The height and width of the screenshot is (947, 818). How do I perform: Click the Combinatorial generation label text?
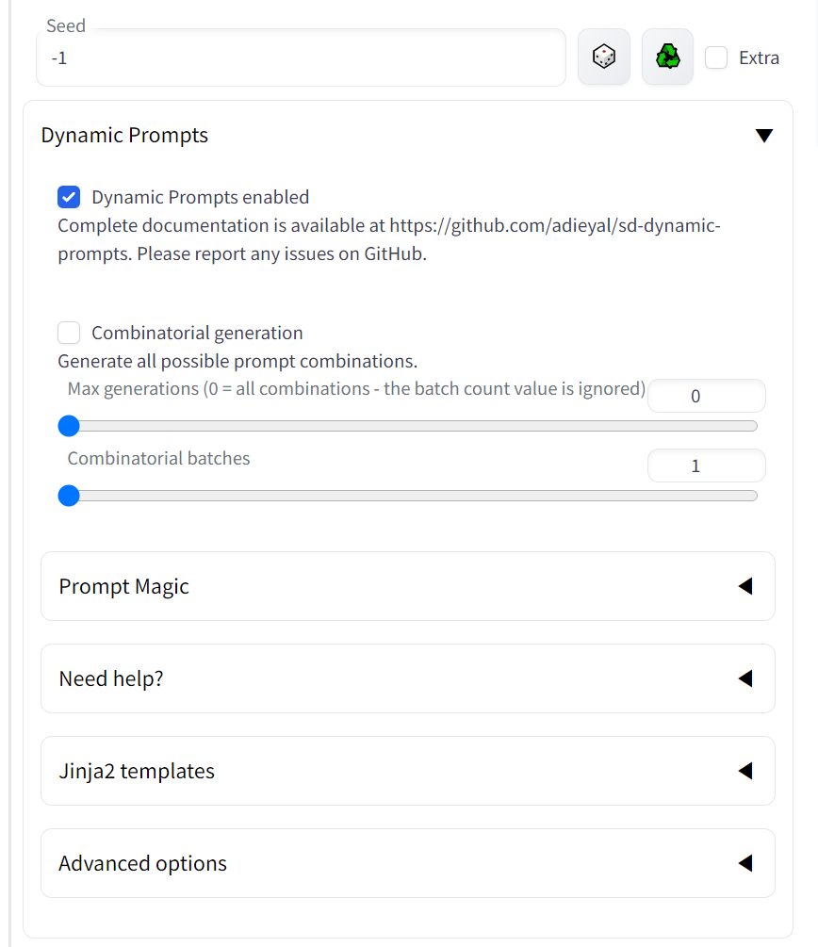(197, 333)
